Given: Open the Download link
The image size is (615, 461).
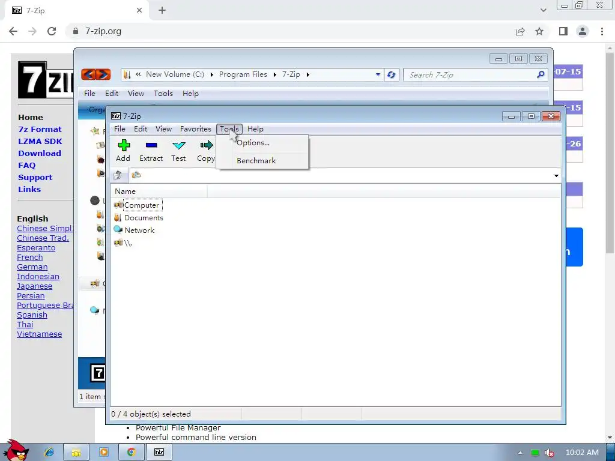Looking at the screenshot, I should (40, 153).
